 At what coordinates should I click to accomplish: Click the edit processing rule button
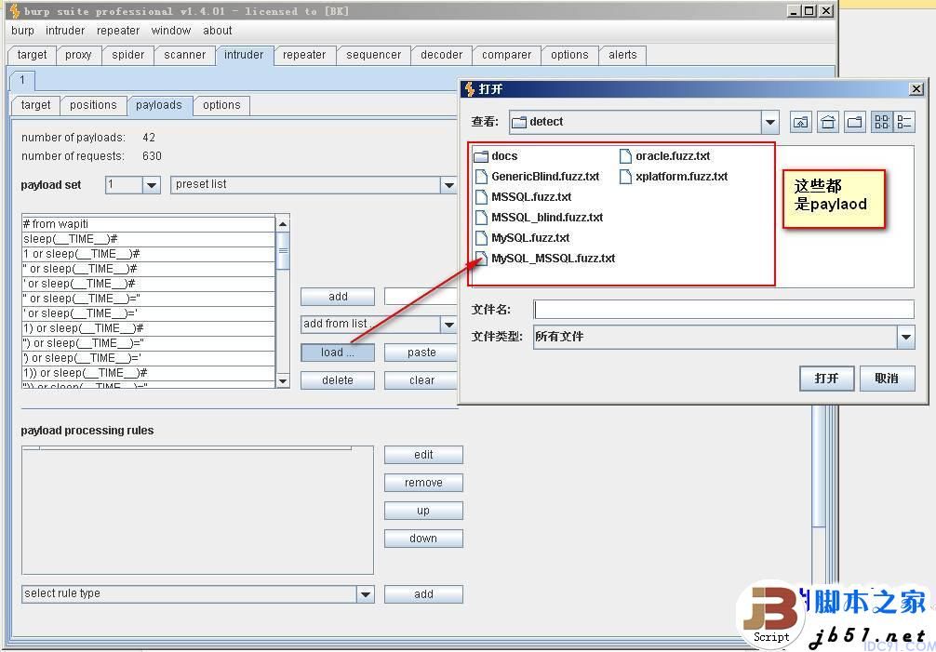(x=423, y=455)
